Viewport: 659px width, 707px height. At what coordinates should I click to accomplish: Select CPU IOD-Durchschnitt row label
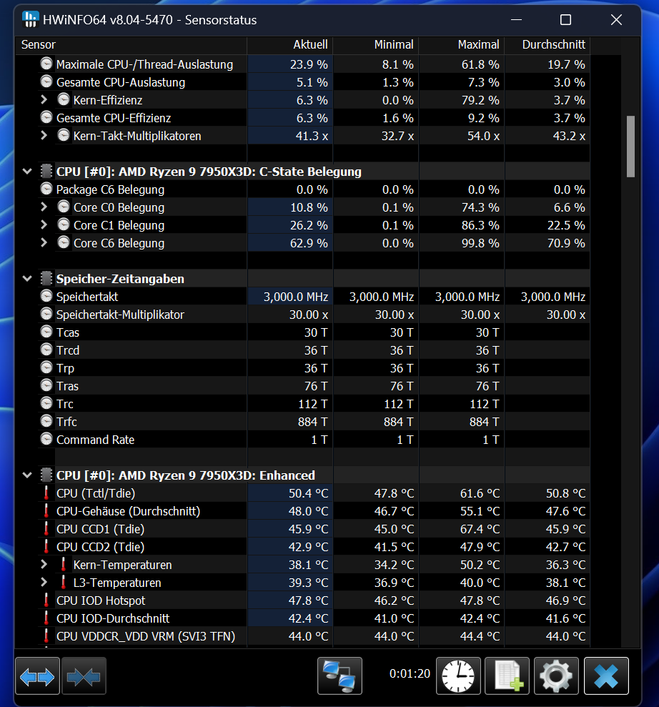pyautogui.click(x=113, y=618)
